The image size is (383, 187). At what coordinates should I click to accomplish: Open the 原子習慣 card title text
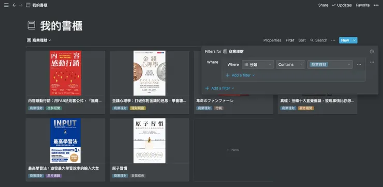pos(120,168)
